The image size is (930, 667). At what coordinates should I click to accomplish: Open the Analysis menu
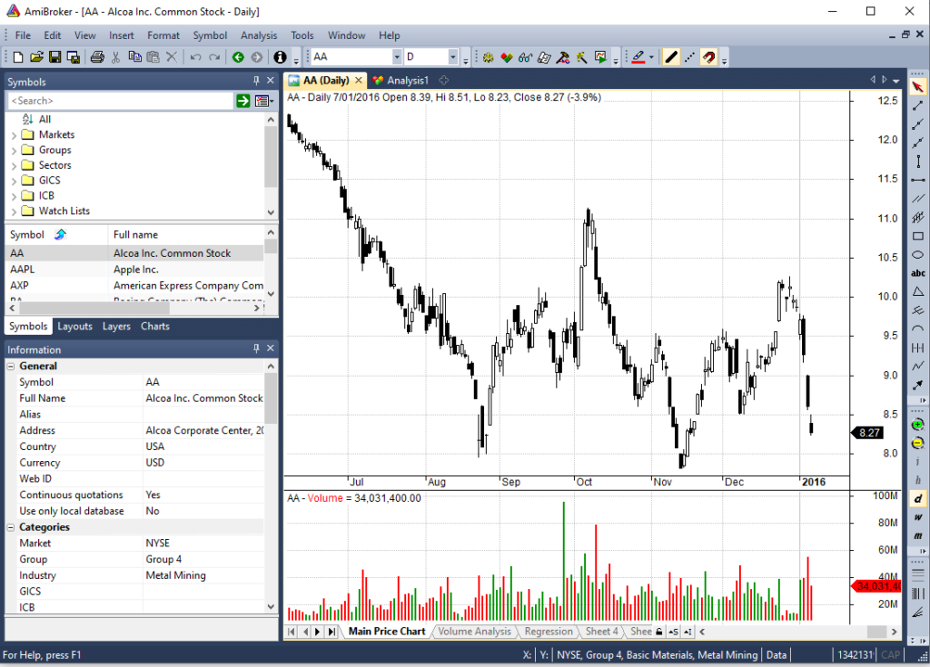(259, 35)
